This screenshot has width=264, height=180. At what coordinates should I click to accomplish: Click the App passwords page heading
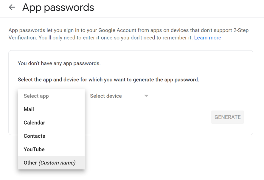58,7
